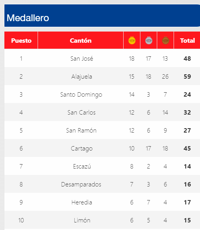Select the Escazú canton entry
The height and width of the screenshot is (230, 200).
(x=82, y=167)
